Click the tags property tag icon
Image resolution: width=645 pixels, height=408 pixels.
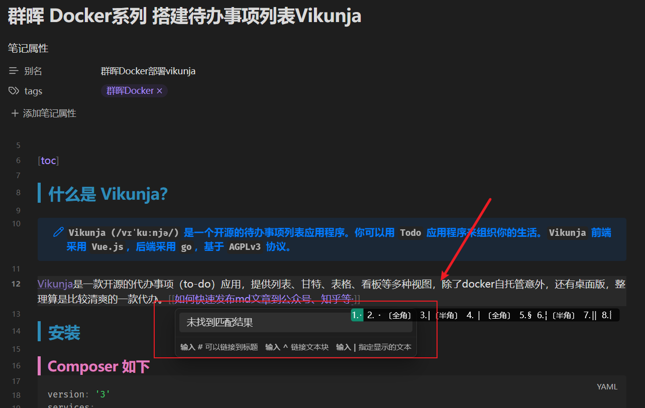tap(14, 91)
